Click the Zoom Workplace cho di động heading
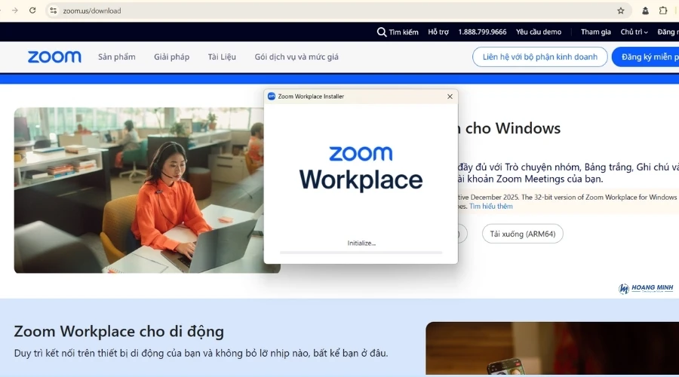679x377 pixels. click(x=119, y=332)
